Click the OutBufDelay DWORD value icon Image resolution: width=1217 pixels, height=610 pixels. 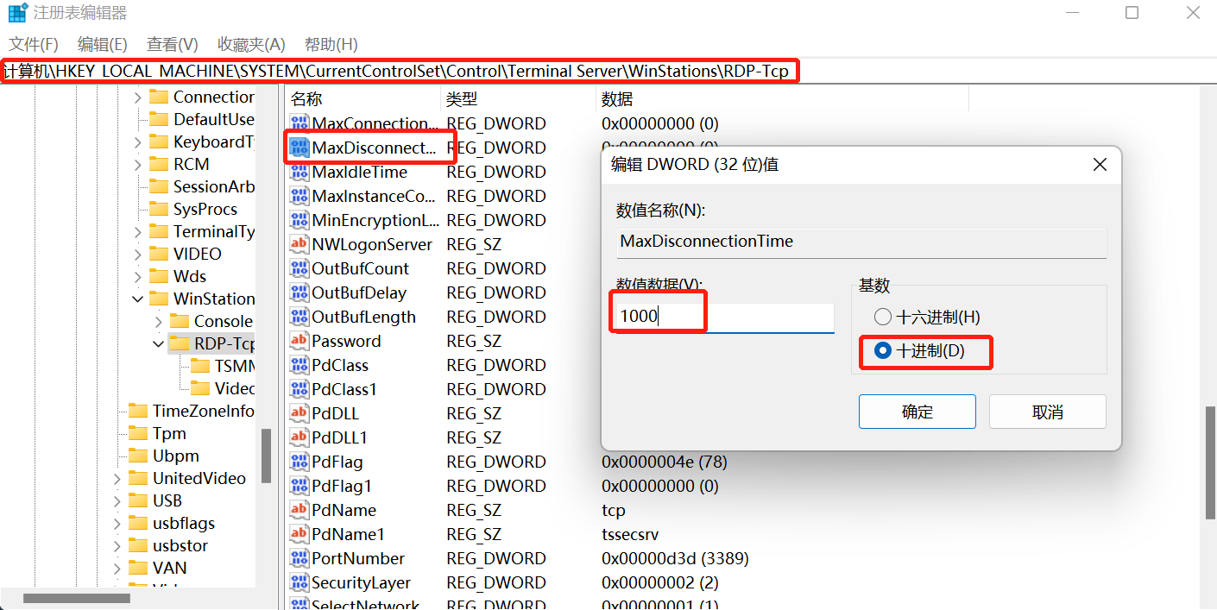click(299, 292)
